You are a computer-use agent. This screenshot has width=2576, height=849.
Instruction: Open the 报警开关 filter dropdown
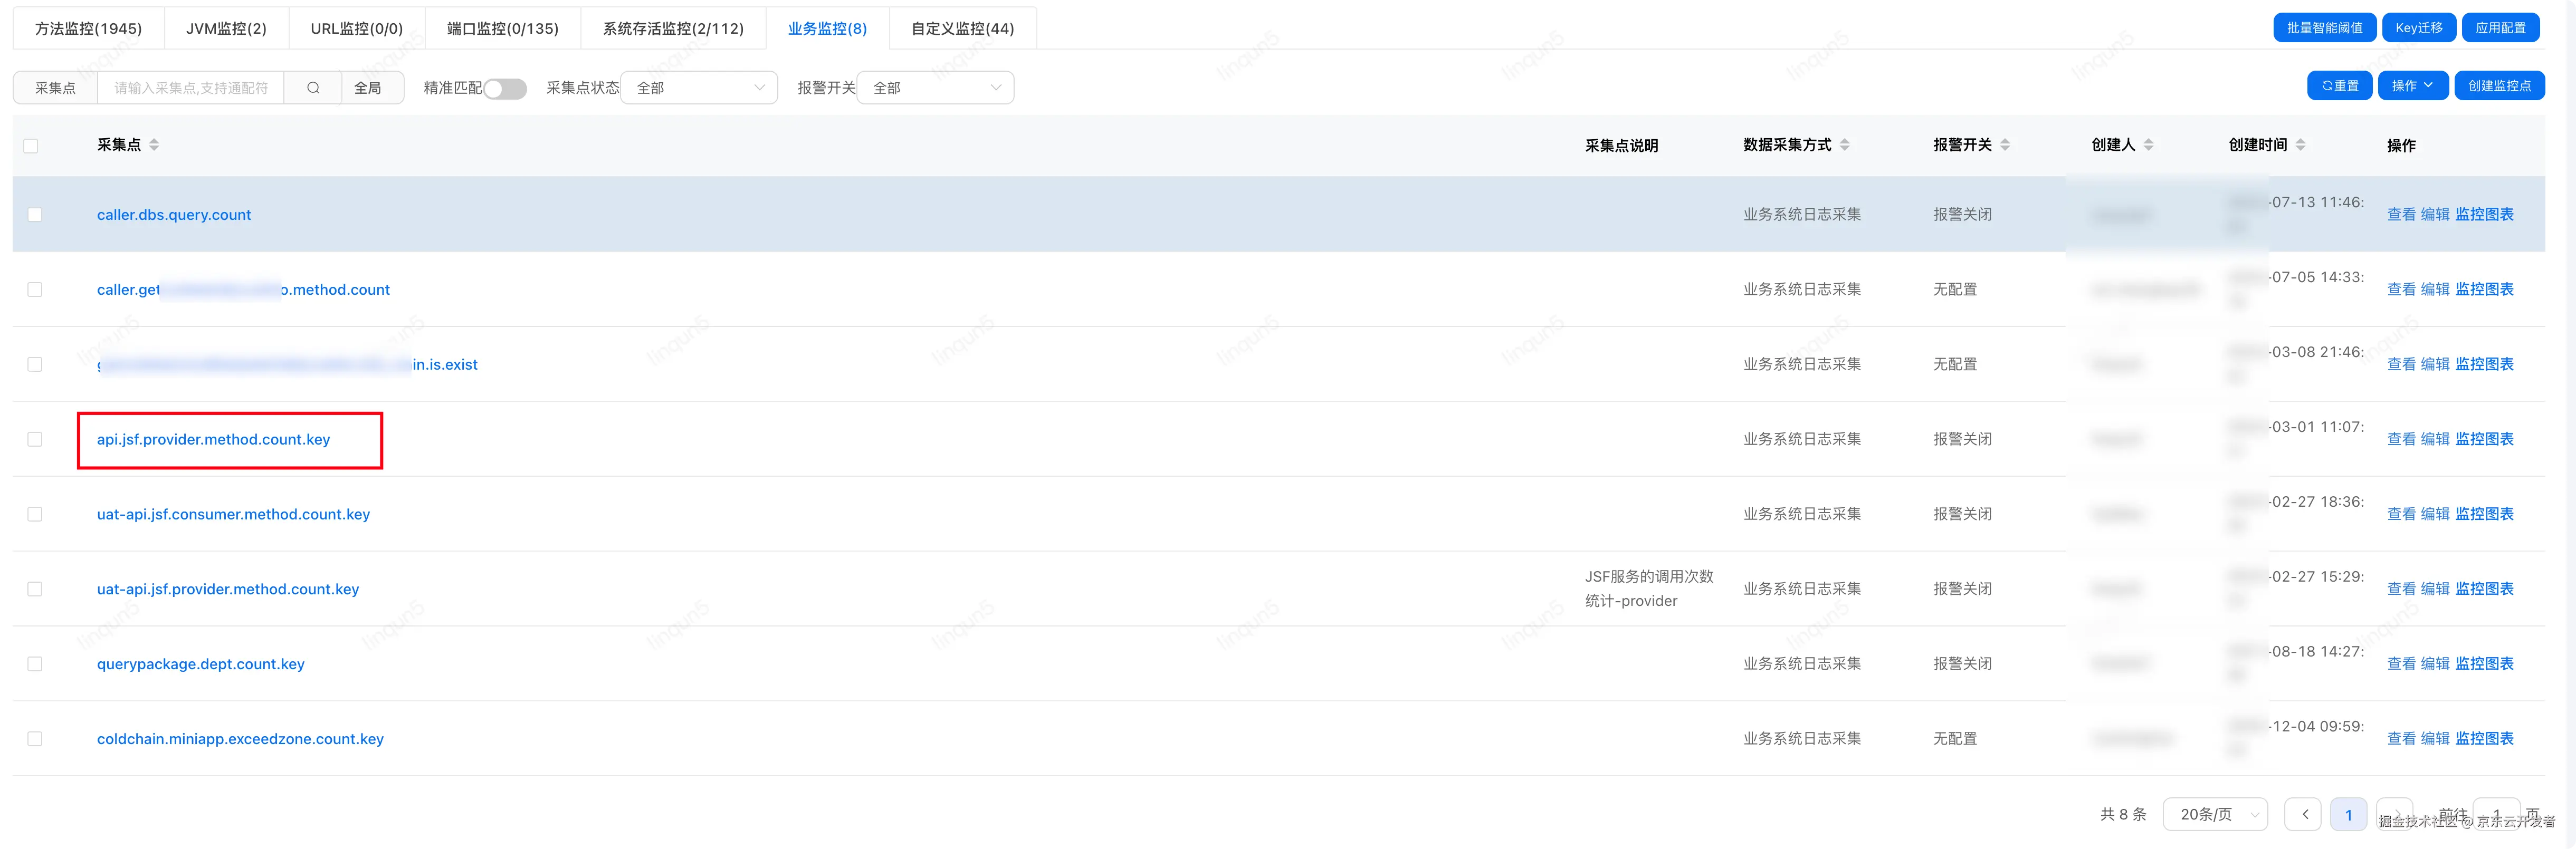(x=935, y=88)
